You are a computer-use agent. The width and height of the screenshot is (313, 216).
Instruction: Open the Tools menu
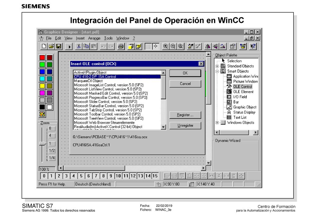click(x=108, y=38)
